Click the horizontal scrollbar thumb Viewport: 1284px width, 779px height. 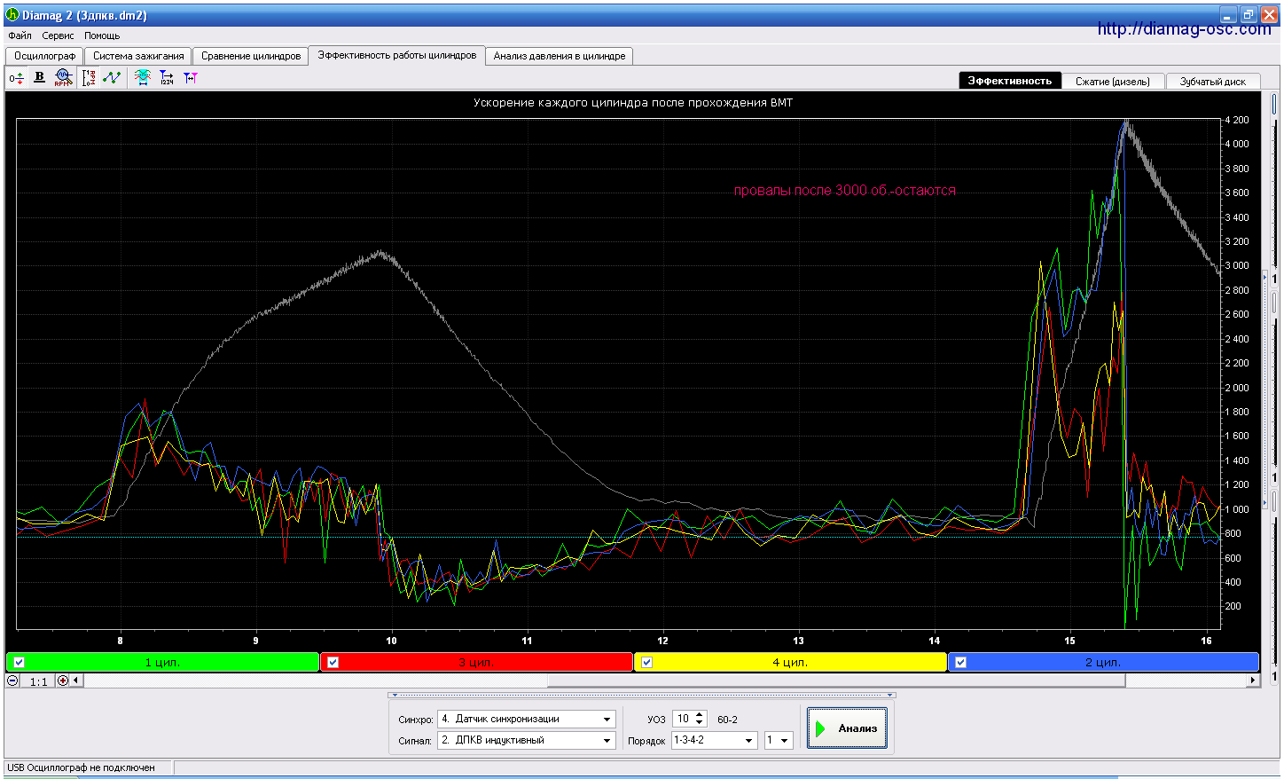pyautogui.click(x=836, y=681)
